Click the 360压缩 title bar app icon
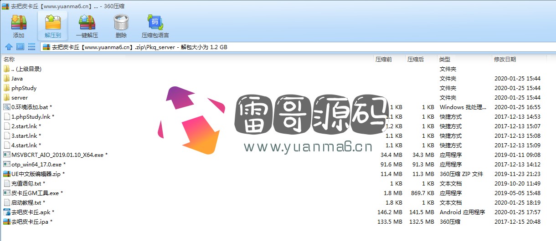The image size is (556, 241). pyautogui.click(x=5, y=6)
